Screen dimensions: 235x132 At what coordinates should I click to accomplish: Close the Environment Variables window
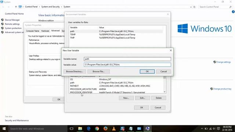[x=168, y=14]
